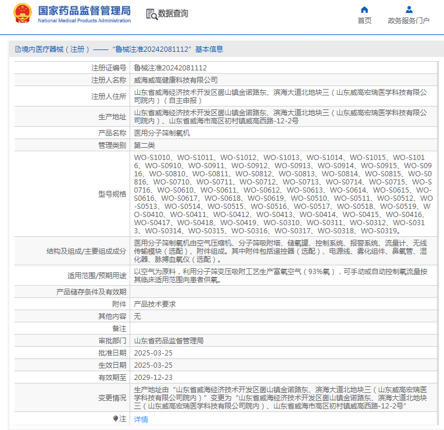Click the 变更情况 change description text
The width and height of the screenshot is (444, 430).
pos(280,398)
